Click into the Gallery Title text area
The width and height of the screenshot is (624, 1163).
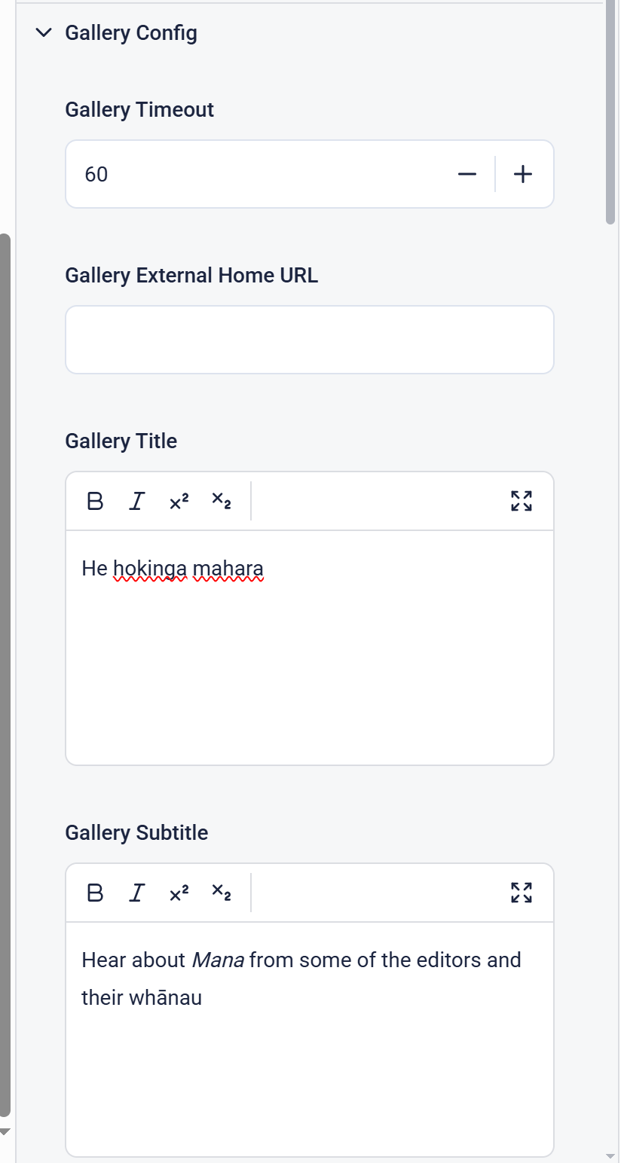click(309, 648)
